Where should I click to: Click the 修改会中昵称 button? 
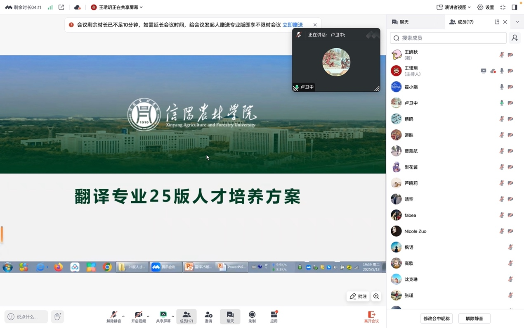point(437,318)
